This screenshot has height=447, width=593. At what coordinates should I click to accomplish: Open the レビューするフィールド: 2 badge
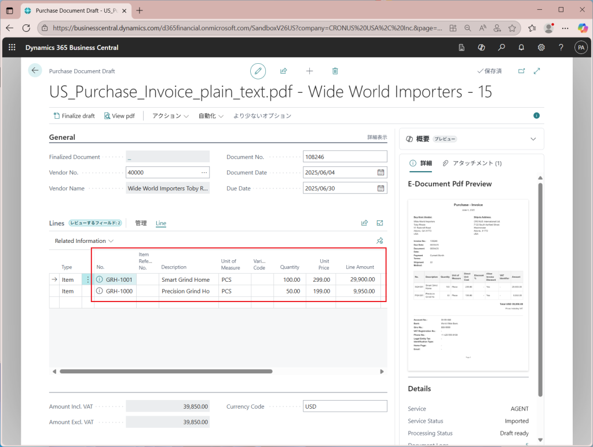96,223
